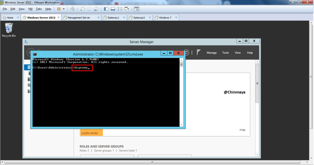Open the VMware Help menu
Screen dimensions: 314x165
pos(48,9)
